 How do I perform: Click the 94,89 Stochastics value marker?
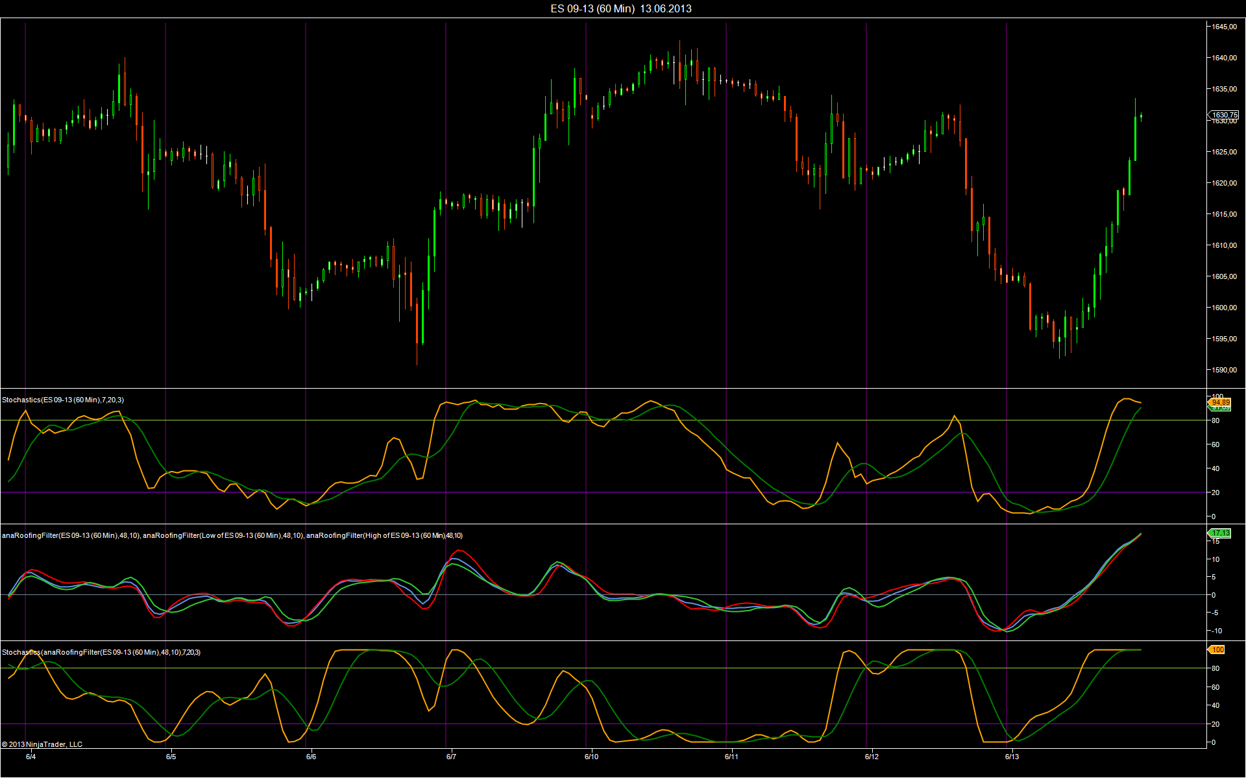coord(1220,402)
